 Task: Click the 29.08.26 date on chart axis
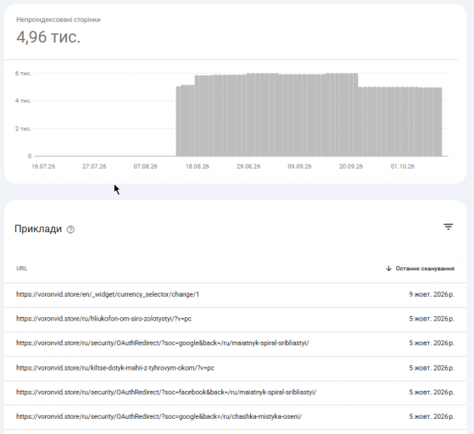point(248,166)
